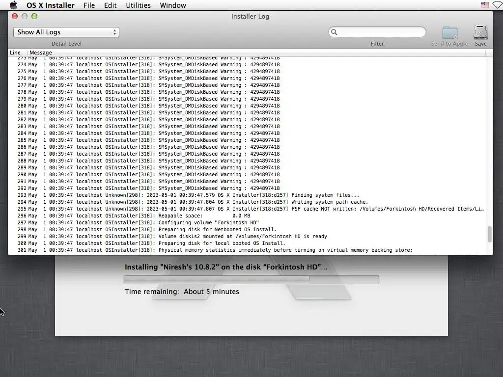
Task: Select log line 292 DMDiskBased warning
Action: pos(247,188)
